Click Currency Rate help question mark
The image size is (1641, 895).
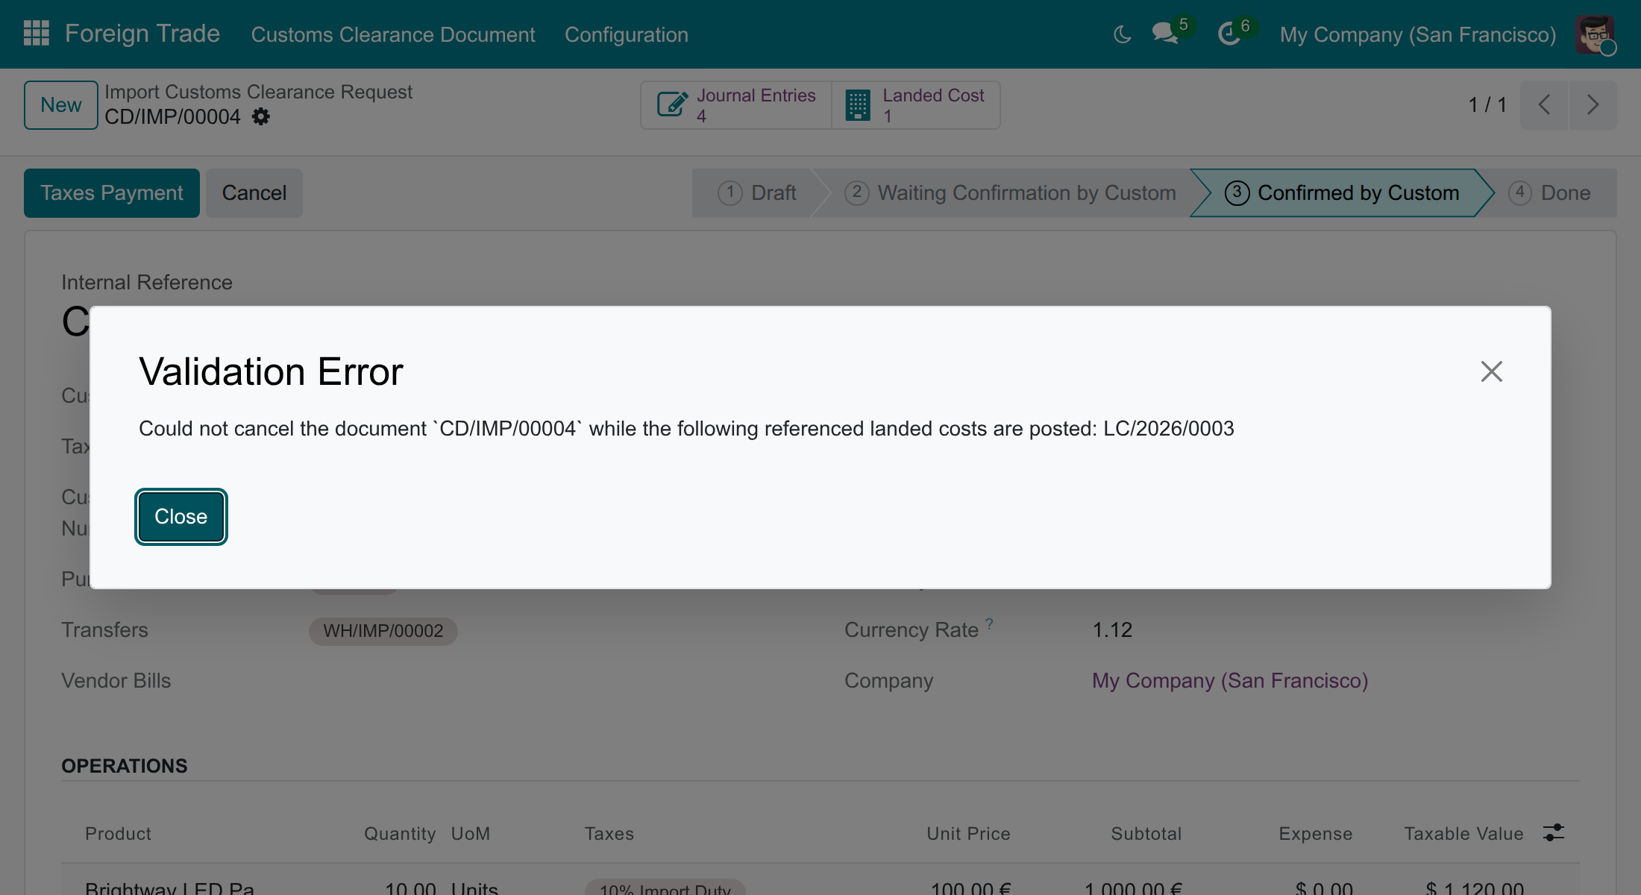click(x=989, y=624)
